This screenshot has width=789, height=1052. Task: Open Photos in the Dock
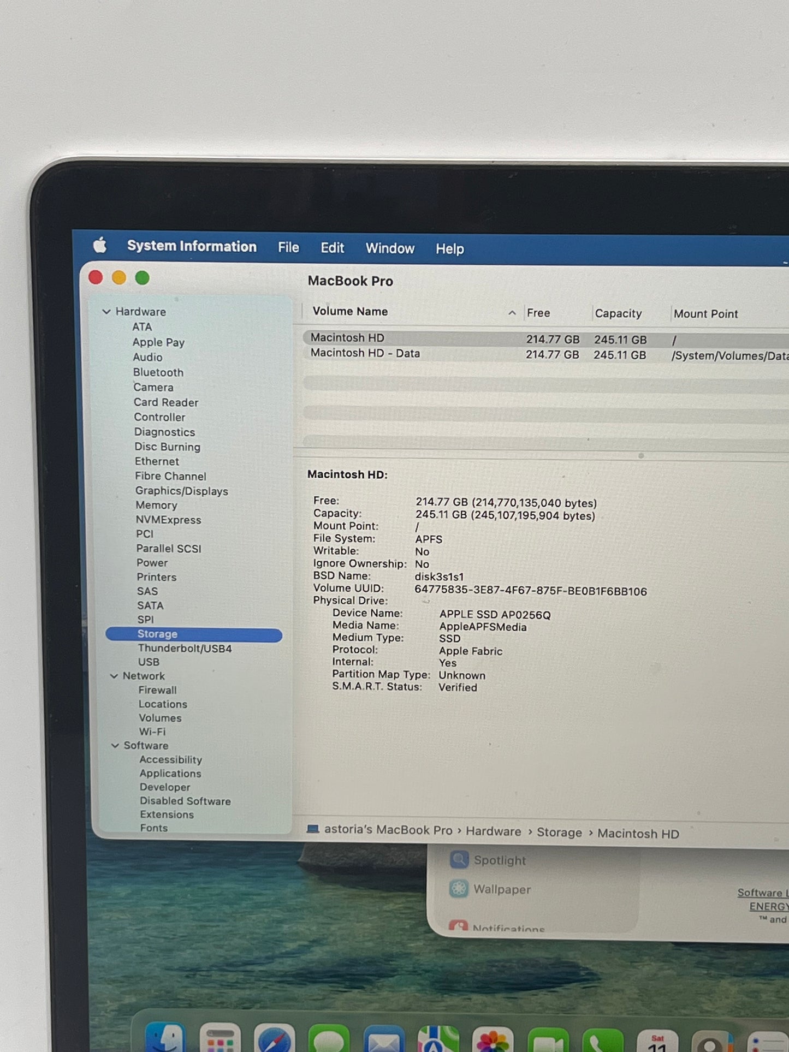click(493, 1040)
